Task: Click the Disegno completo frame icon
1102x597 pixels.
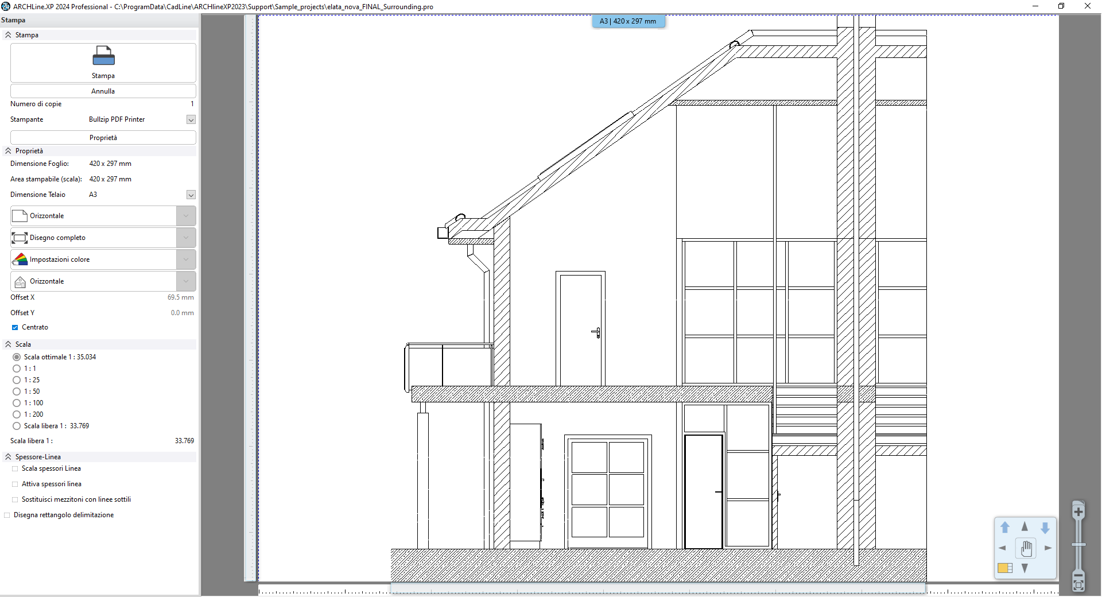Action: coord(20,238)
